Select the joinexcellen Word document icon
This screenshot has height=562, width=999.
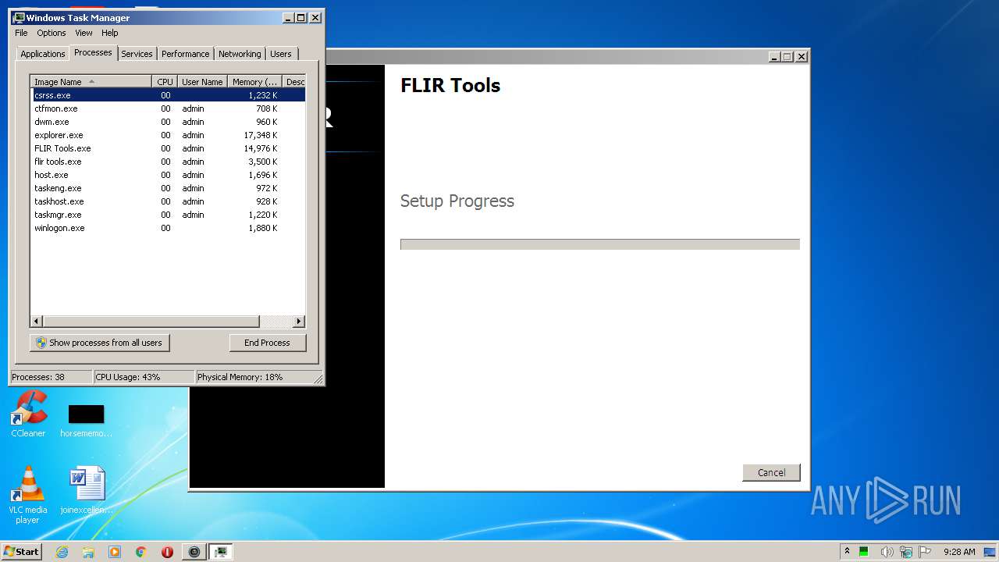(87, 491)
